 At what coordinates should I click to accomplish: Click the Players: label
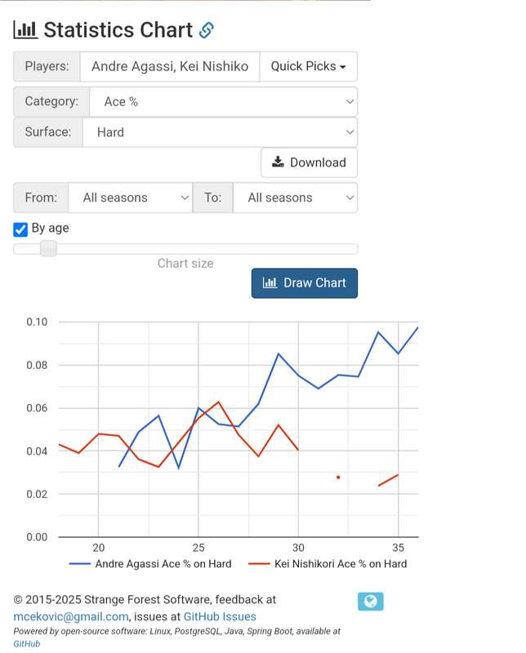(47, 66)
